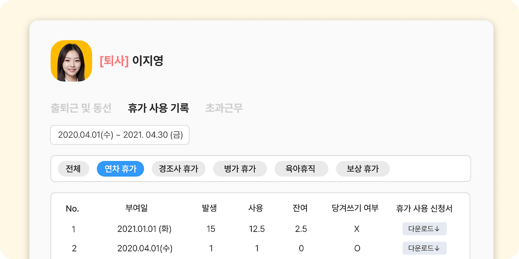Select the 전체 filter chip
Viewport: 519px width, 259px height.
pyautogui.click(x=73, y=169)
